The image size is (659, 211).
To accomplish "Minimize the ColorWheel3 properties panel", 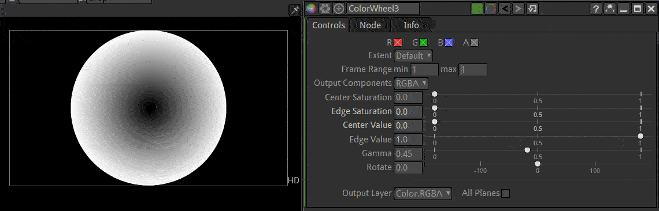I will coord(623,9).
